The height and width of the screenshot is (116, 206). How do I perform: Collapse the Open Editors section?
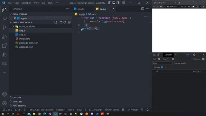pos(11,14)
